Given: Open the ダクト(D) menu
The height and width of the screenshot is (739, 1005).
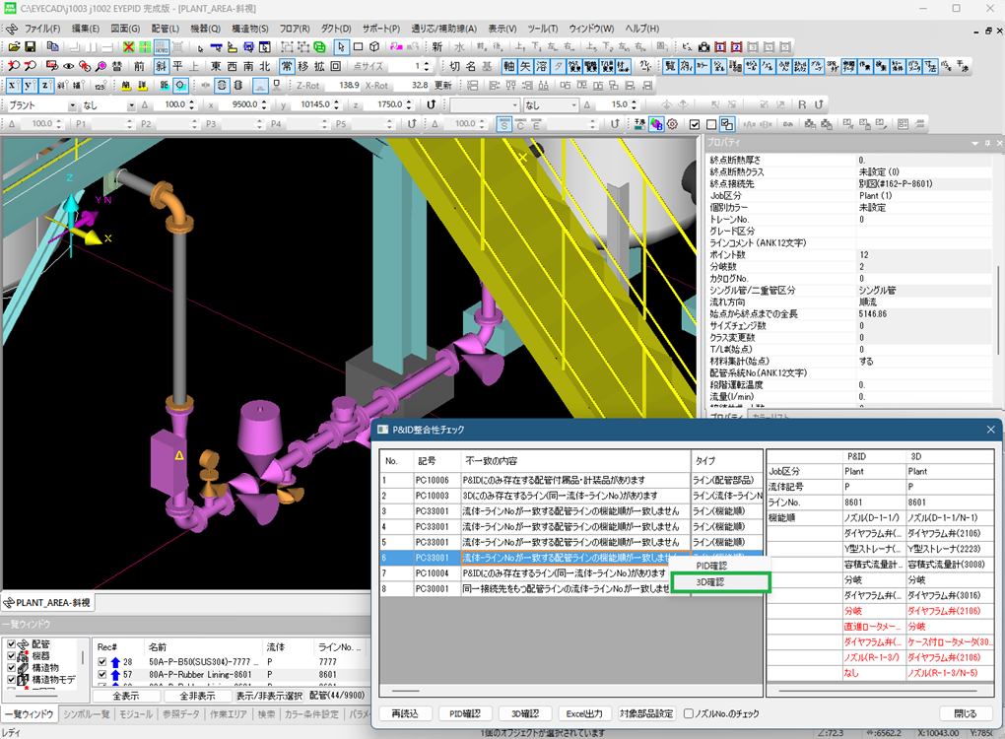Looking at the screenshot, I should (336, 29).
